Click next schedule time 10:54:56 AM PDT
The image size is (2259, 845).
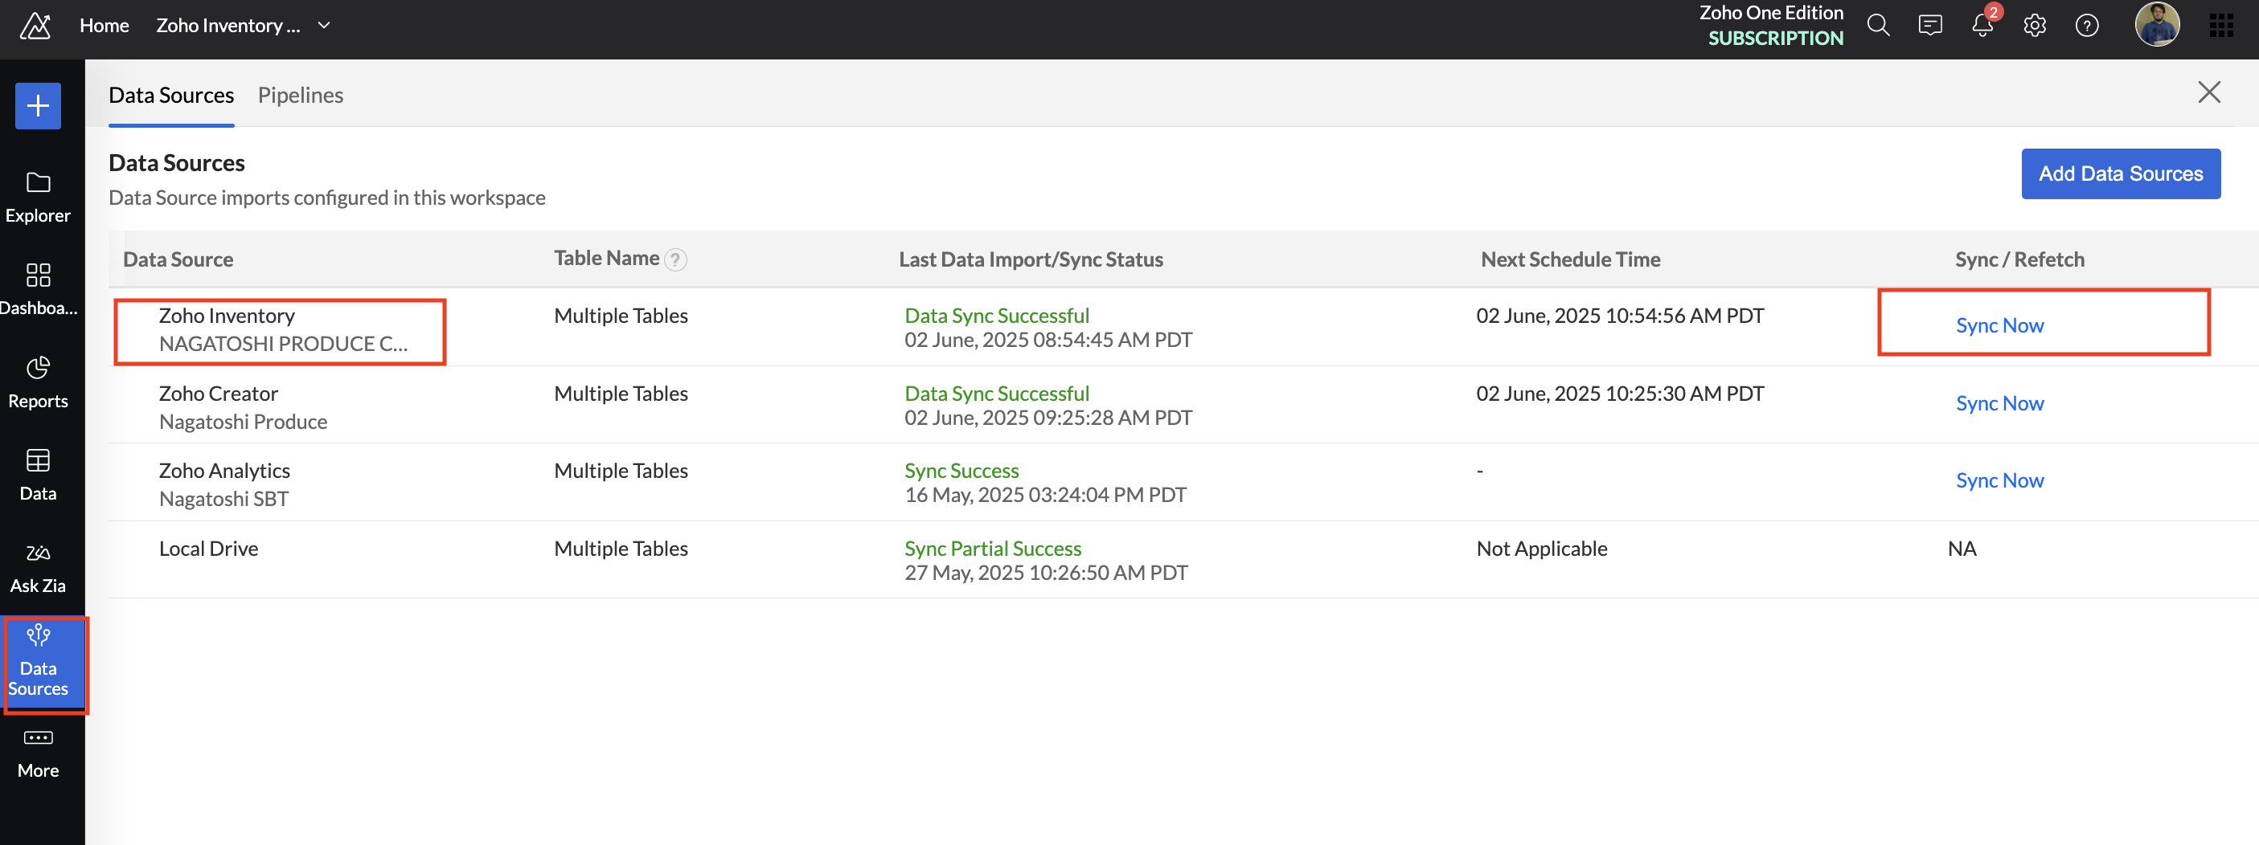pos(1620,316)
